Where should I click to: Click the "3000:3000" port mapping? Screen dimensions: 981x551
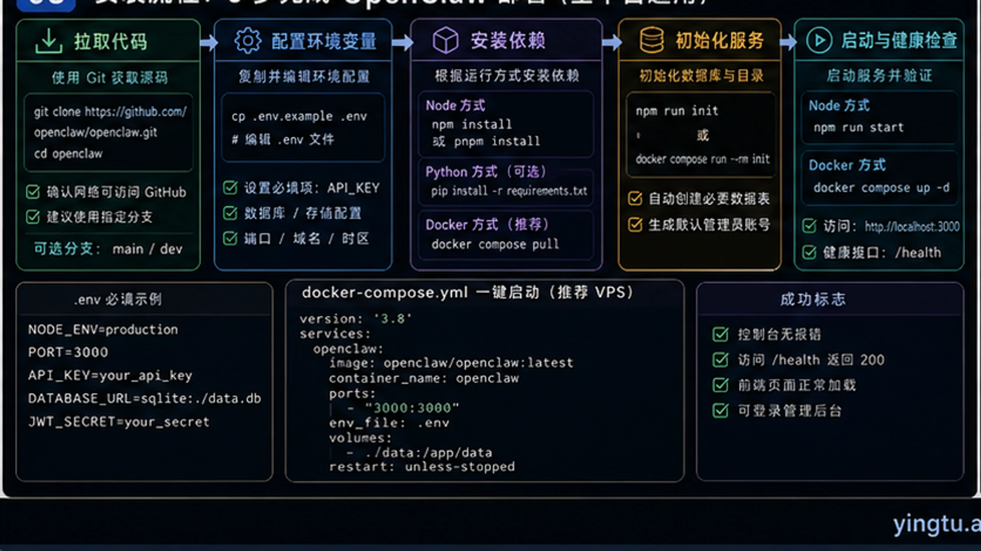412,408
